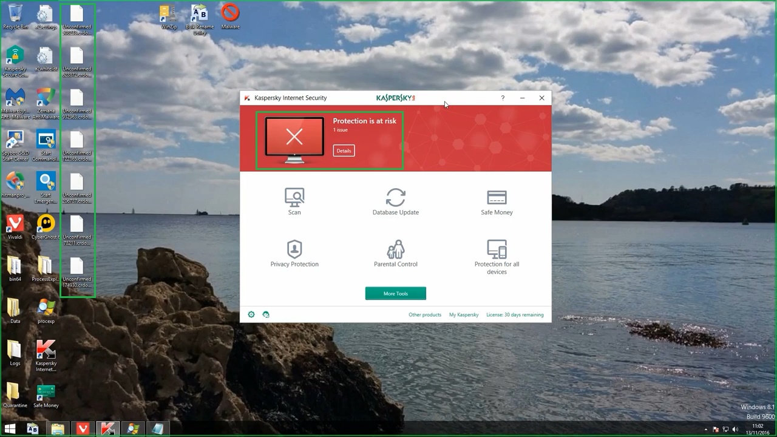This screenshot has width=777, height=437.
Task: Start a Database Update in Kaspersky
Action: [396, 202]
